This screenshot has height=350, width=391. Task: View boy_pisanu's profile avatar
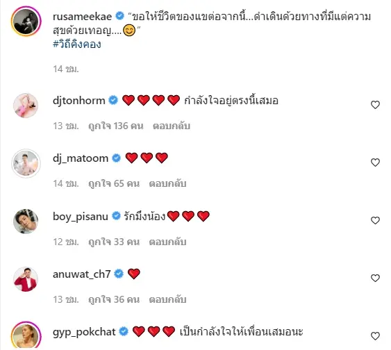(x=26, y=221)
